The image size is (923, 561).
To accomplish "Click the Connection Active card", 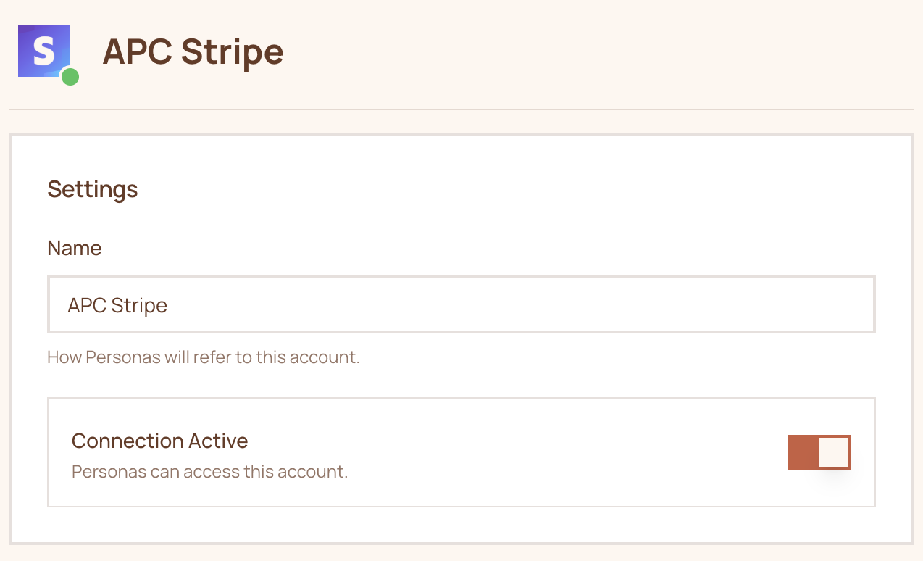I will pos(461,452).
